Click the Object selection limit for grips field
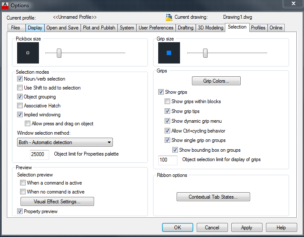304x237 pixels. [168, 160]
